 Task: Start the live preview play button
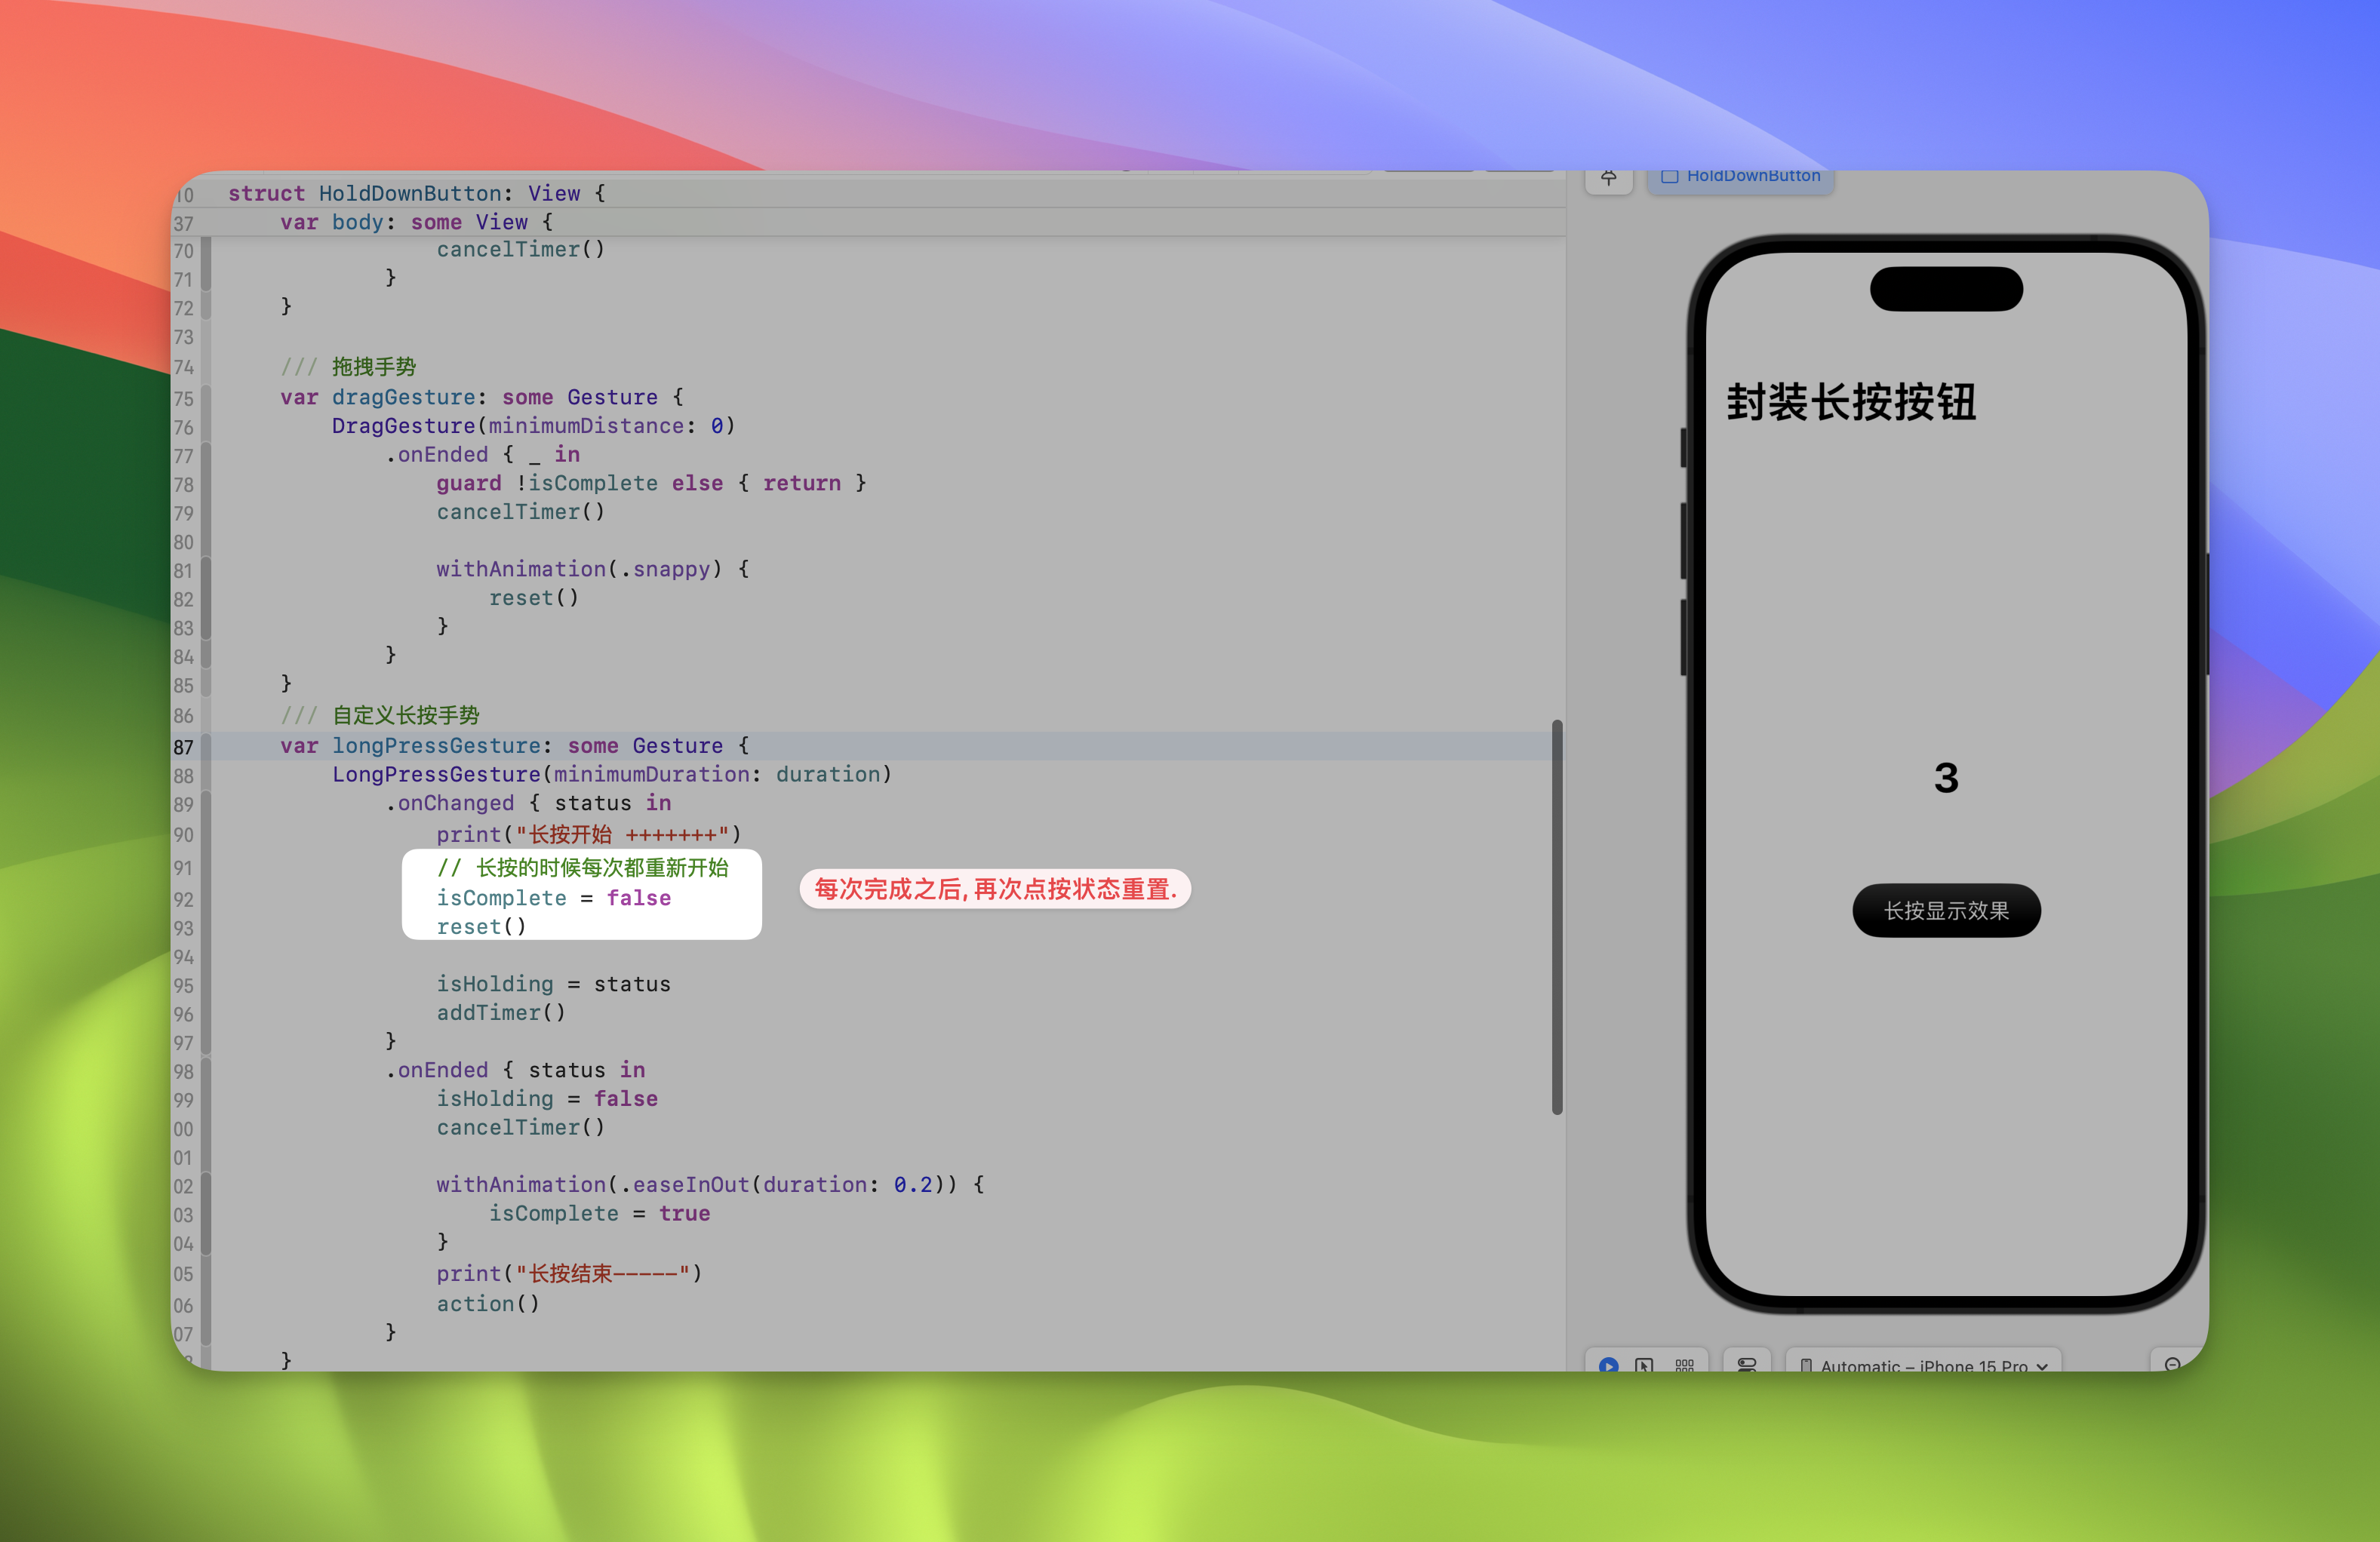(x=1608, y=1365)
